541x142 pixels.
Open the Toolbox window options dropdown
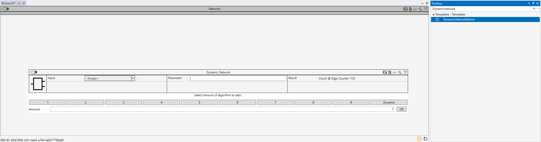pyautogui.click(x=529, y=3)
